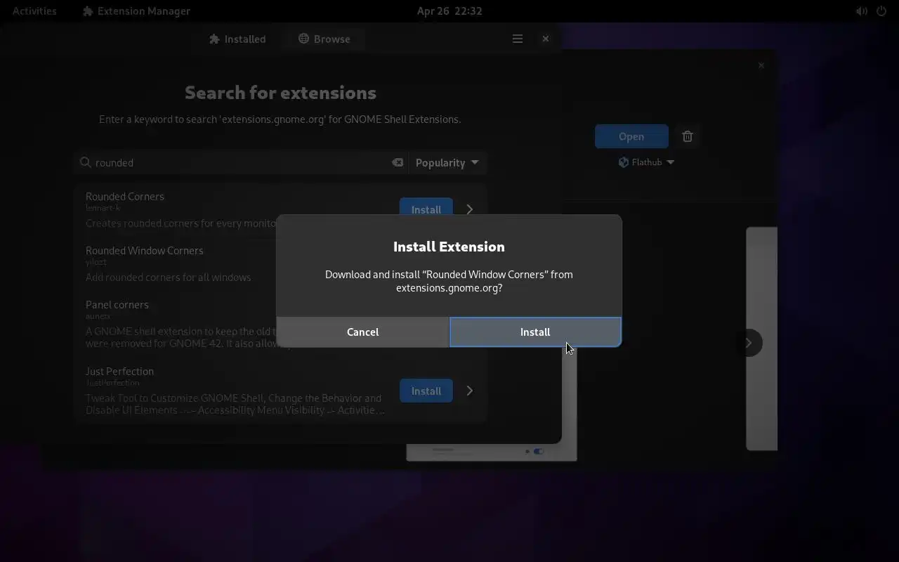Screen dimensions: 899x562
Task: Open the Extension Manager hamburger menu
Action: click(x=518, y=39)
